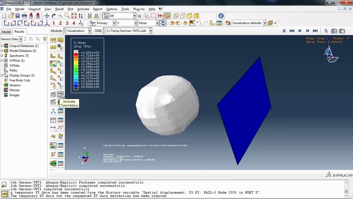The image size is (353, 199).
Task: Select Movies in the results tree
Action: 14,90
